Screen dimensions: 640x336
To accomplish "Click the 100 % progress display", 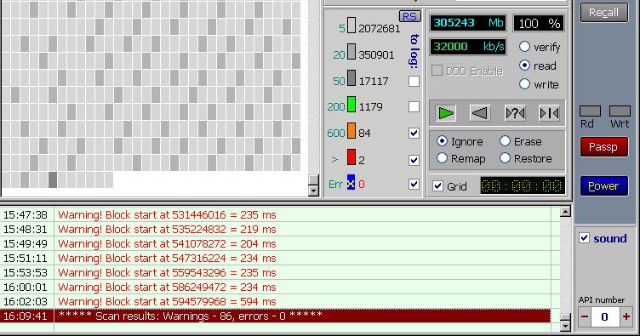I will pyautogui.click(x=539, y=23).
